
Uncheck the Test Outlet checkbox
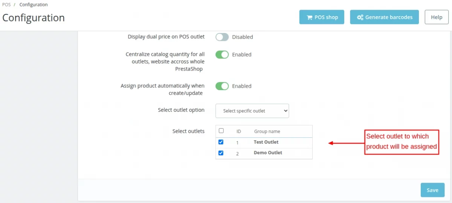(221, 142)
